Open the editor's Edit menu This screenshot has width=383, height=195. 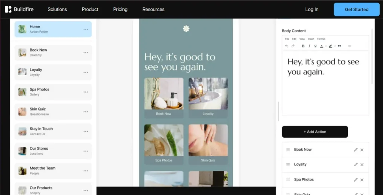(294, 39)
